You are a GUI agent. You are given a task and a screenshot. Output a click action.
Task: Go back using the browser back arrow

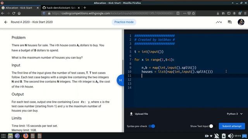(3, 13)
